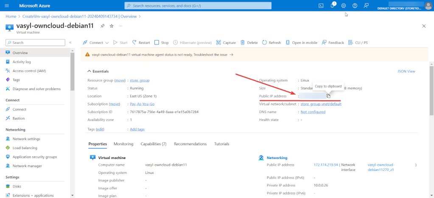Restart the virtual machine

coord(141,43)
